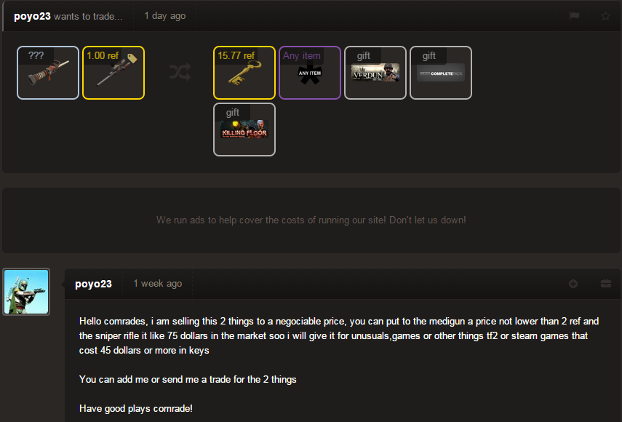Click the wants to trade header text

coord(88,16)
